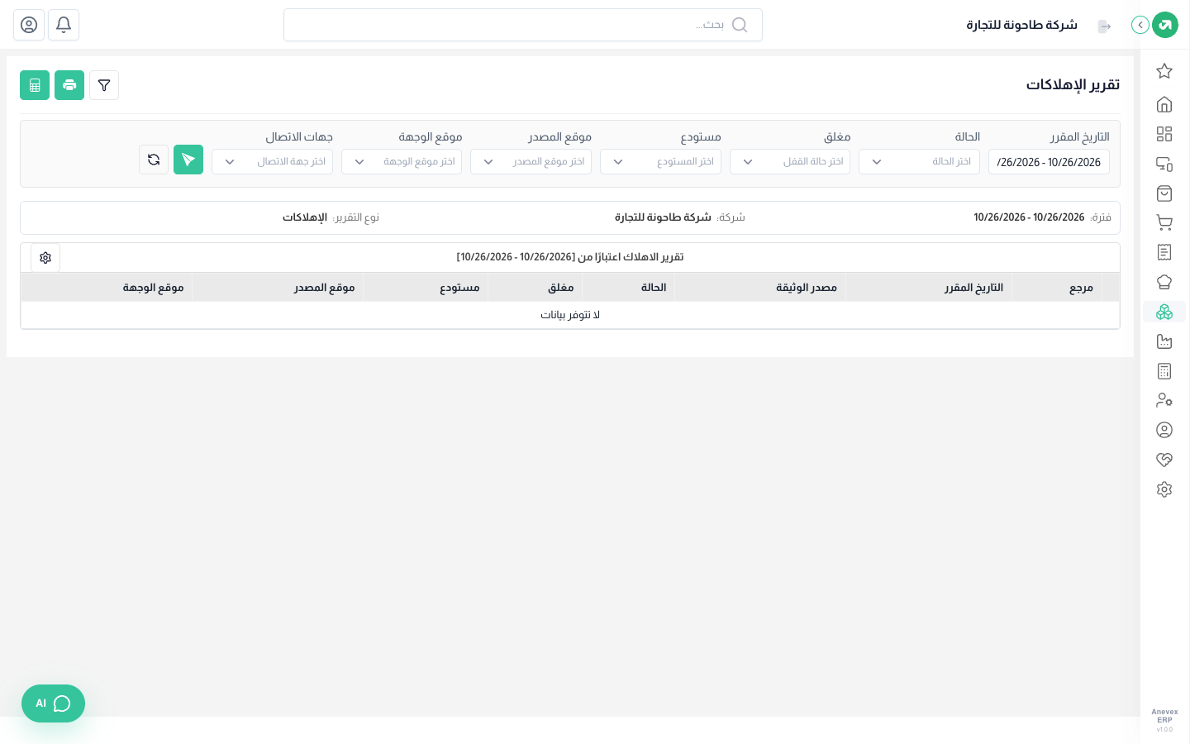The height and width of the screenshot is (744, 1190).
Task: Apply filters with the green send arrow button
Action: [188, 160]
